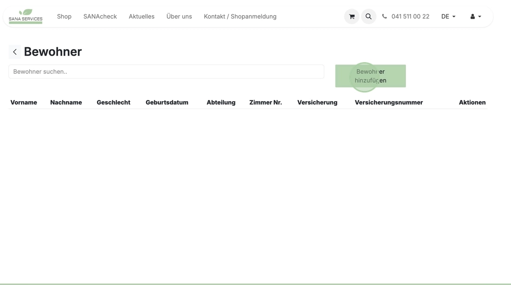Click the Bewohner hinzufügen button
The image size is (511, 285).
[x=371, y=76]
